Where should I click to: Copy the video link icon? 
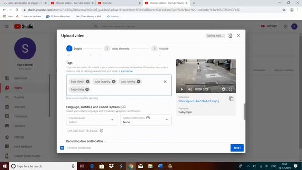pyautogui.click(x=231, y=99)
